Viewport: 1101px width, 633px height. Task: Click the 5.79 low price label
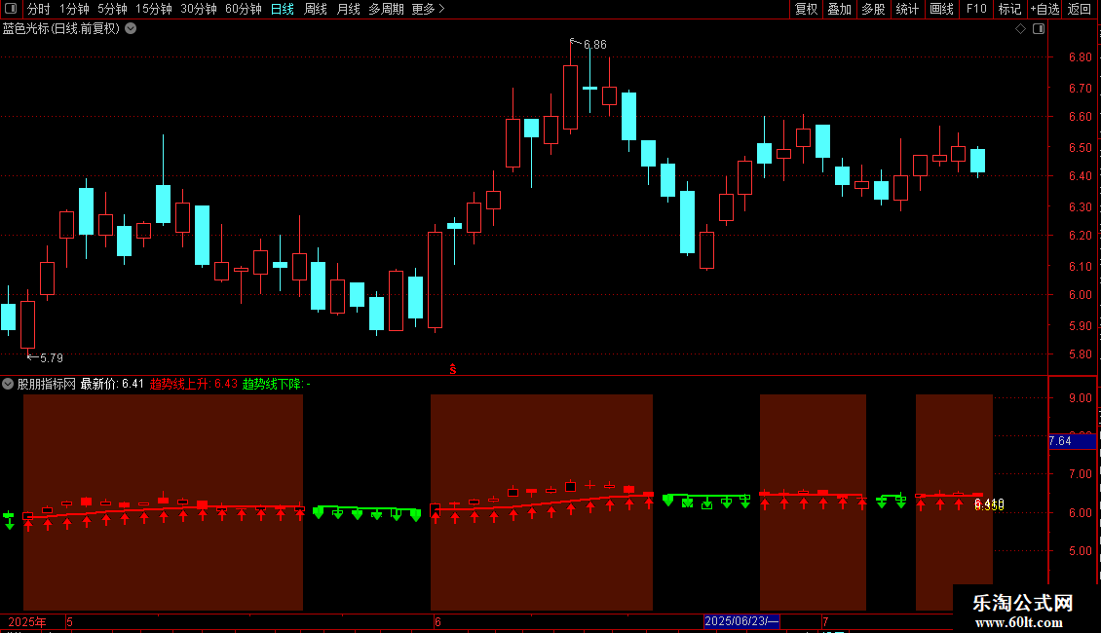point(52,358)
